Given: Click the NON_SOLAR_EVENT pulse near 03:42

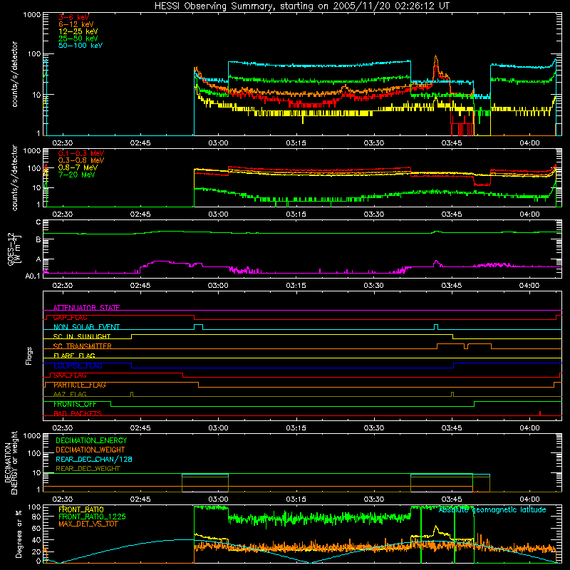Looking at the screenshot, I should pos(436,327).
